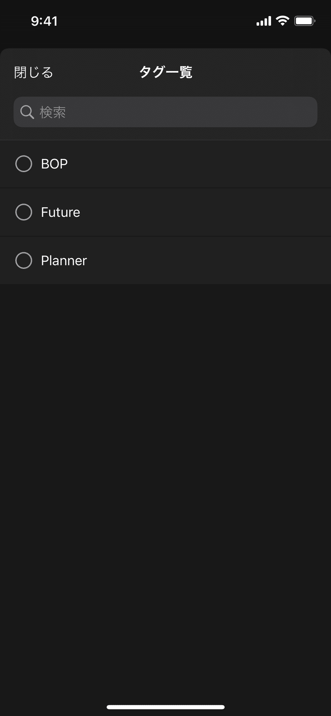This screenshot has height=716, width=331.
Task: Click the タグ一覧 title text
Action: 165,72
